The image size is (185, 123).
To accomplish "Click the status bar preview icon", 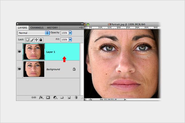I will click(x=90, y=99).
